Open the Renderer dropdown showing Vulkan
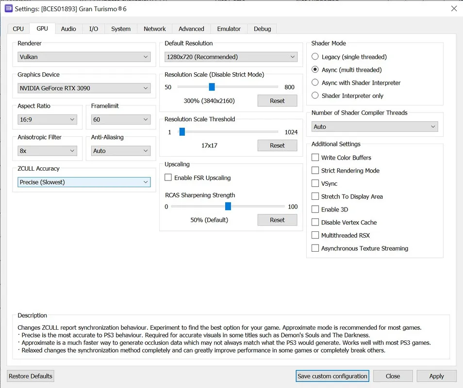 point(84,57)
